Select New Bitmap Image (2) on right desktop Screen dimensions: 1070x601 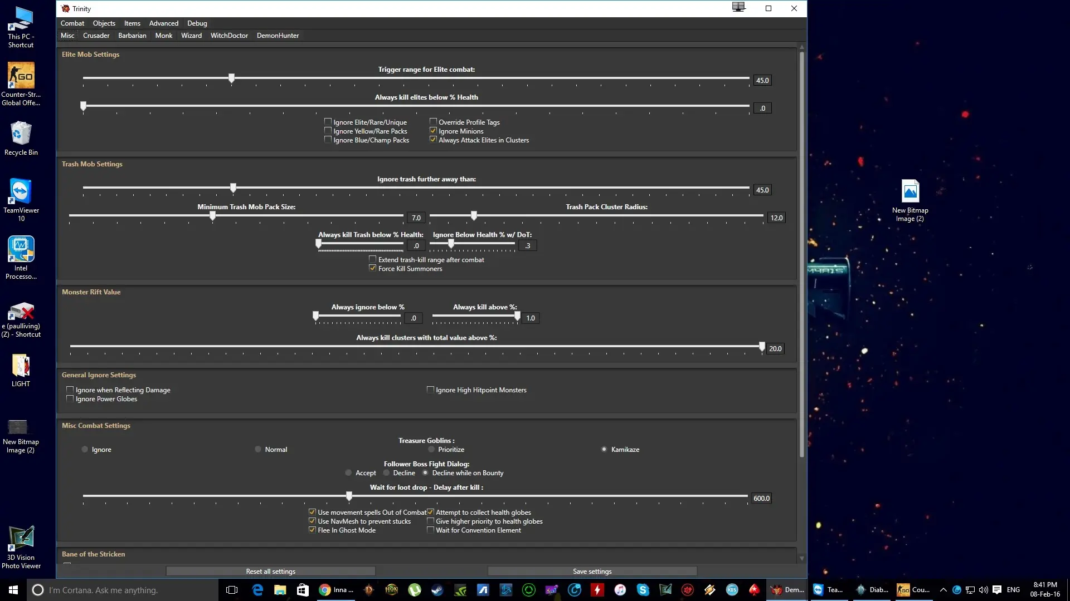(910, 200)
